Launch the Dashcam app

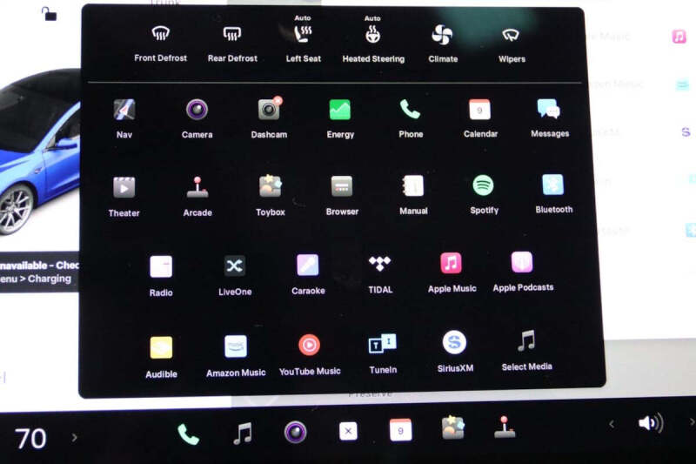269,118
